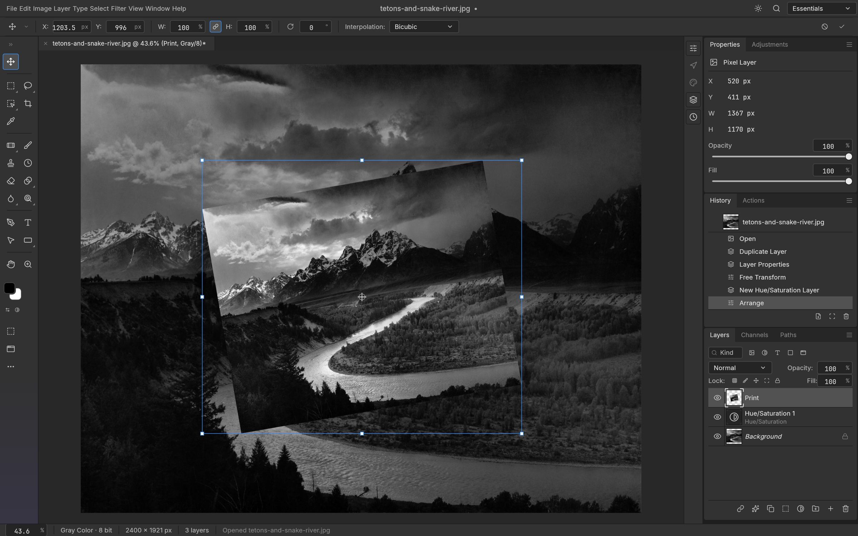Screen dimensions: 858x536
Task: Click the rotation angle input field
Action: coord(315,27)
